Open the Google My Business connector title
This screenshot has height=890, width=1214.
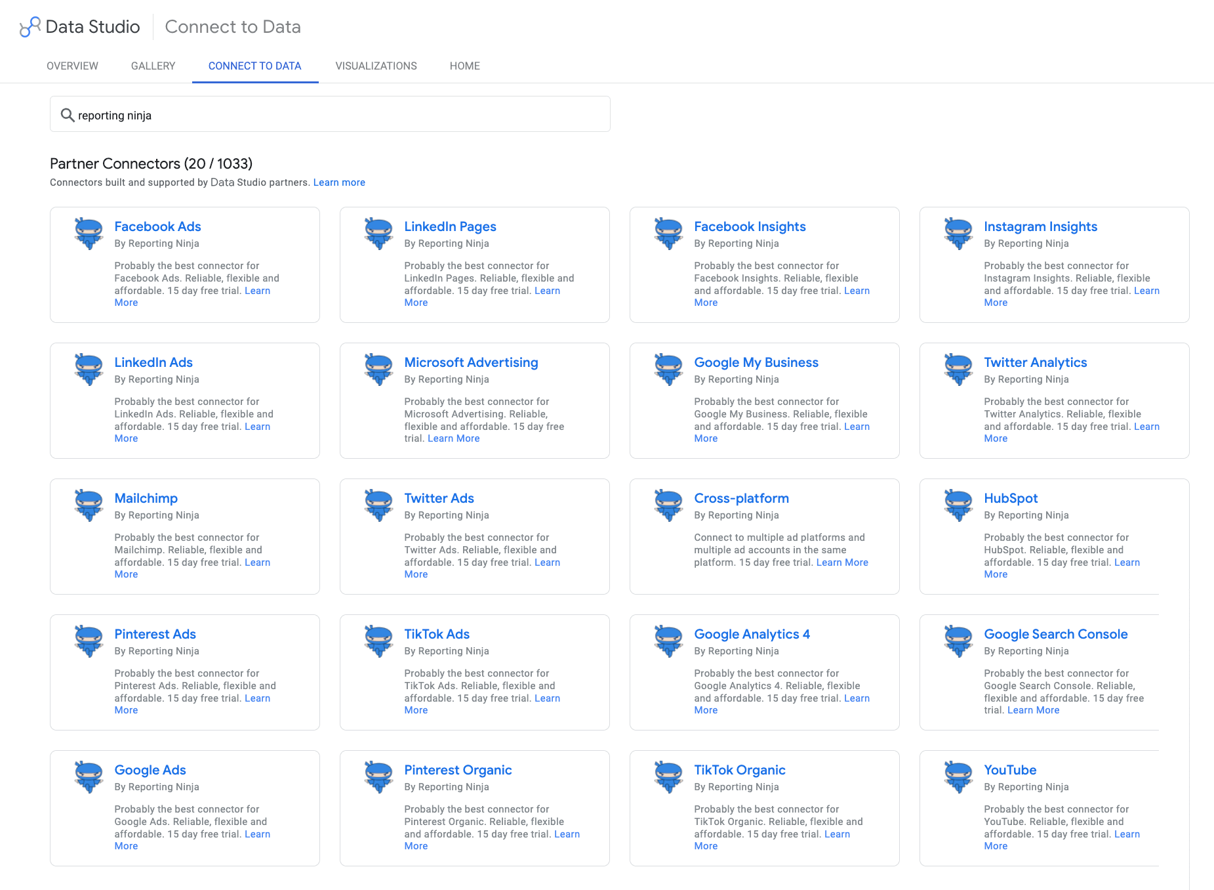(x=756, y=362)
